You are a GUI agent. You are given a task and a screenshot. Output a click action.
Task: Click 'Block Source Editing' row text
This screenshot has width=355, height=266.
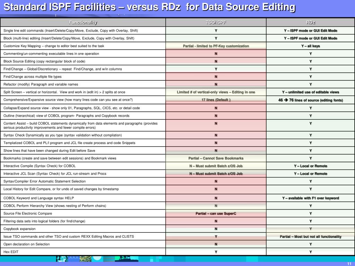[x=44, y=61]
